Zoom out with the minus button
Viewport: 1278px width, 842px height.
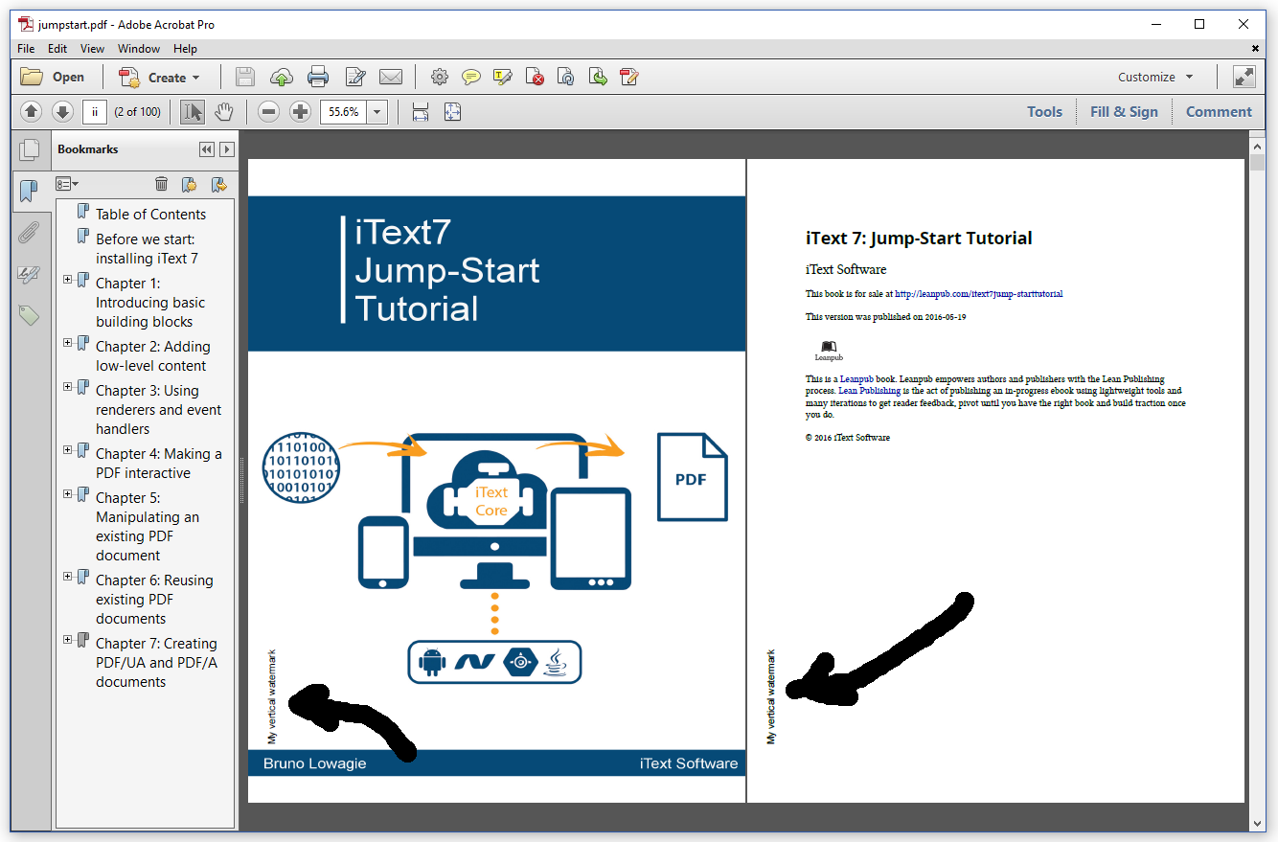point(269,112)
